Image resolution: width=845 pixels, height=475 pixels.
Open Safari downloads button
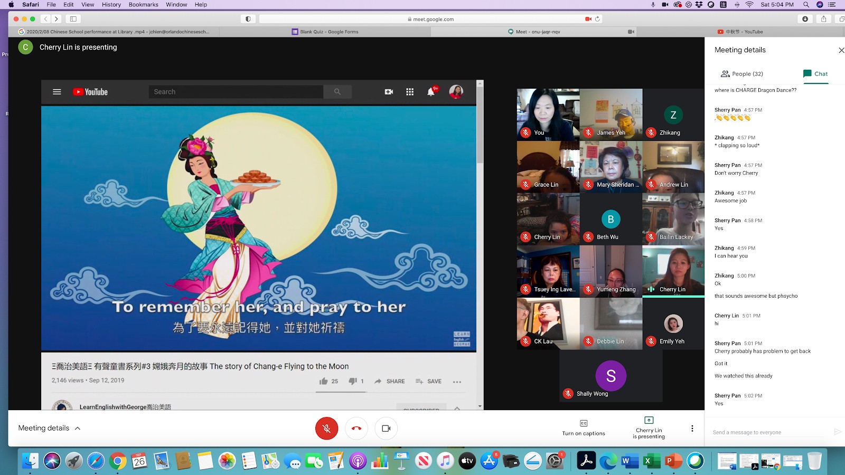tap(805, 19)
